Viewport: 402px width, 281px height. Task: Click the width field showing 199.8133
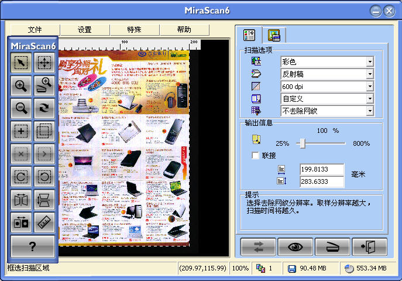tap(321, 169)
